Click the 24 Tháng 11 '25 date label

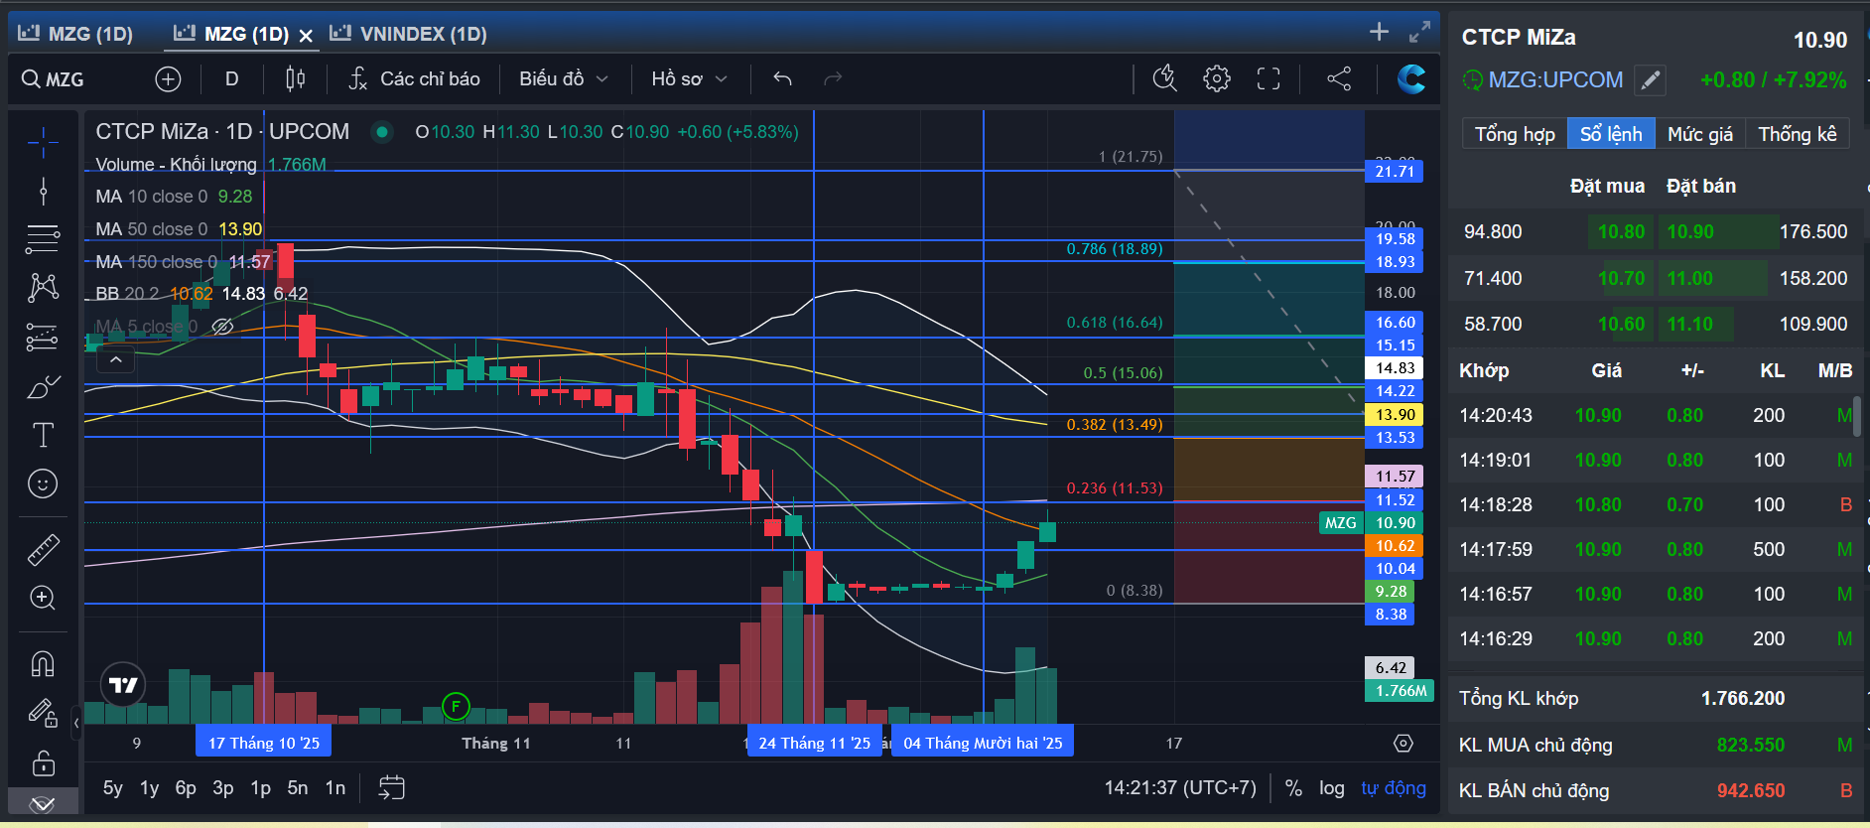(x=814, y=743)
